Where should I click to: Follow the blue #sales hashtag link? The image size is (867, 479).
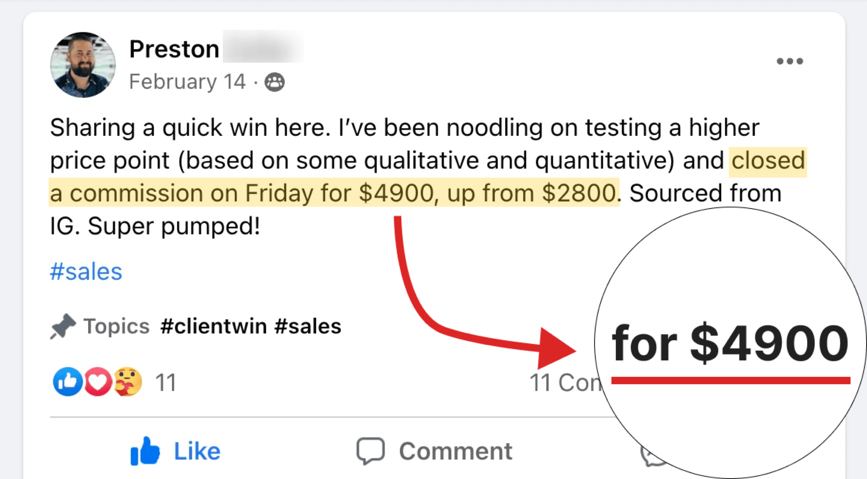[x=86, y=271]
